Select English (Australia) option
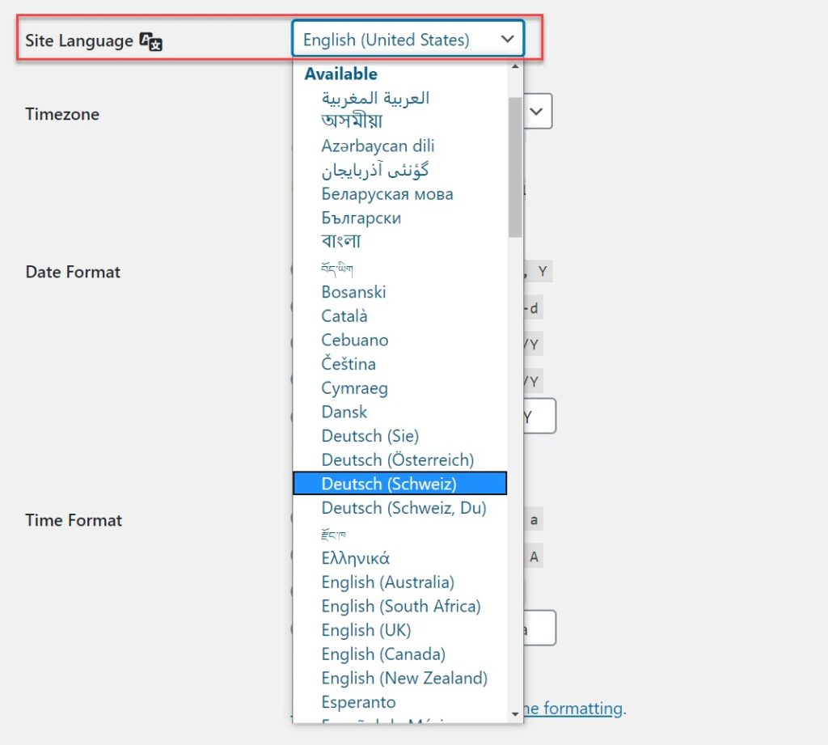The image size is (828, 745). coord(387,582)
